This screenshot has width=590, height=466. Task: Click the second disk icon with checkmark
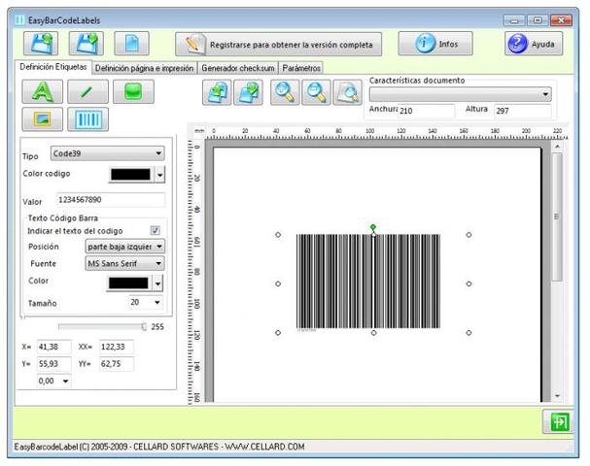click(87, 44)
